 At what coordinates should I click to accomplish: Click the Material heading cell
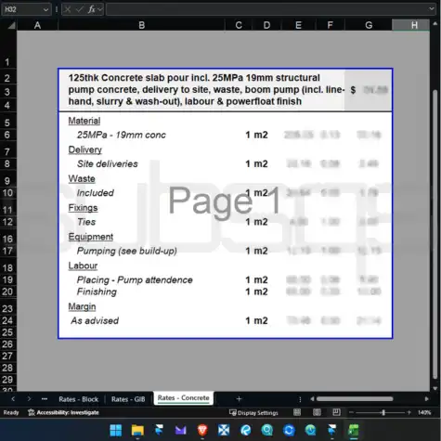pyautogui.click(x=84, y=121)
